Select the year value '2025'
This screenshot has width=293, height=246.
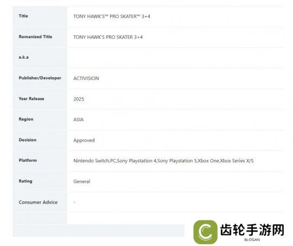tap(79, 99)
